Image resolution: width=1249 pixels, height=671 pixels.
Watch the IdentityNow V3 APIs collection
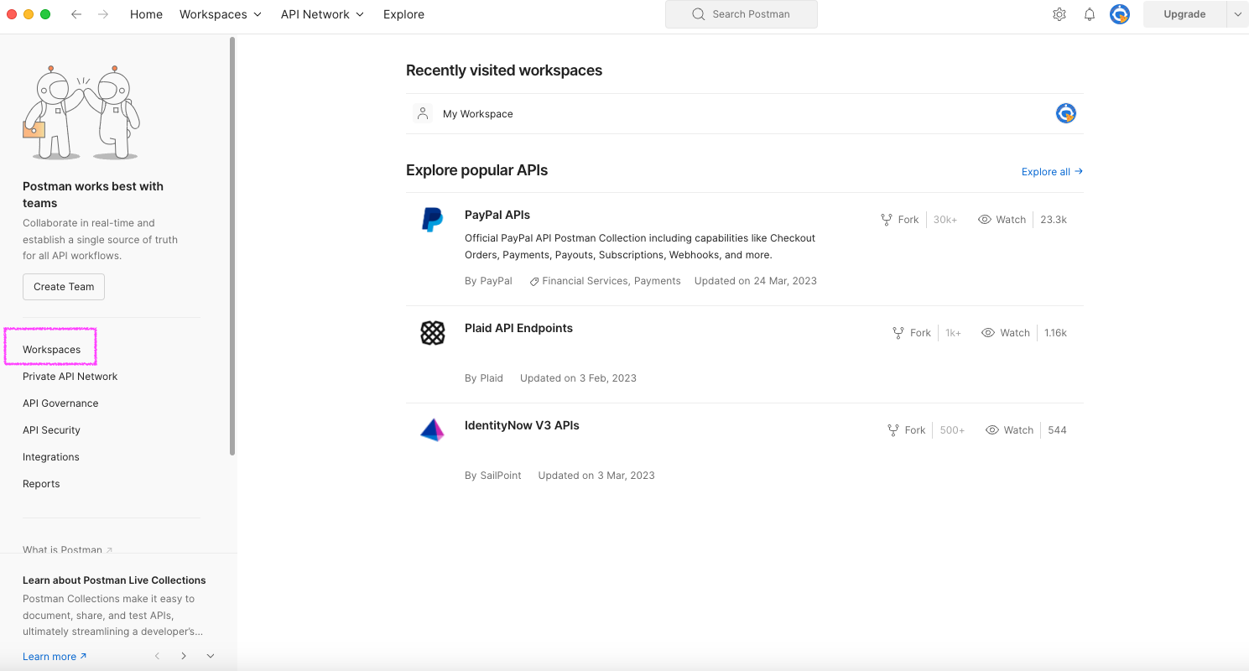1009,430
